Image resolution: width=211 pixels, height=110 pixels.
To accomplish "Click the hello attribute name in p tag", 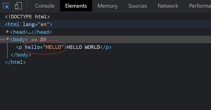I will 32,47.
